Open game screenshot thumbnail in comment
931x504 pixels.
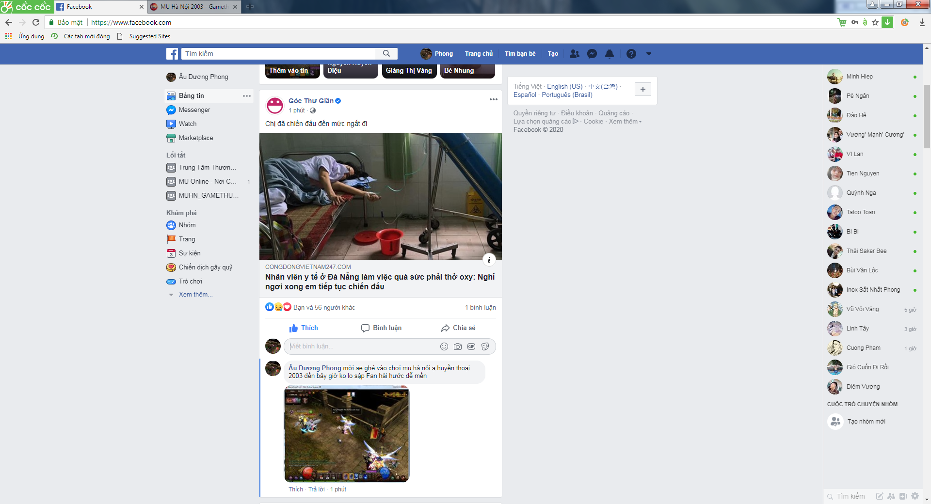(346, 434)
